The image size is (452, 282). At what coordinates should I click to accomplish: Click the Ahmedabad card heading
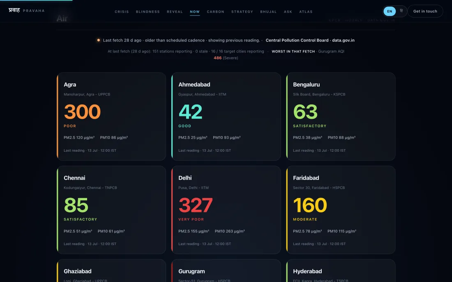(x=194, y=84)
